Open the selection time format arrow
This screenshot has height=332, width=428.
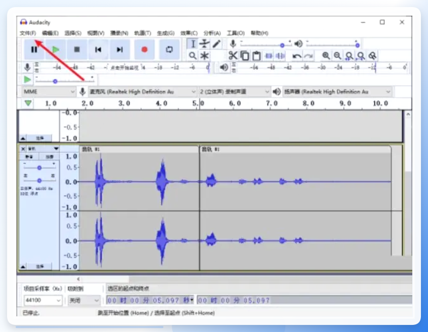192,300
